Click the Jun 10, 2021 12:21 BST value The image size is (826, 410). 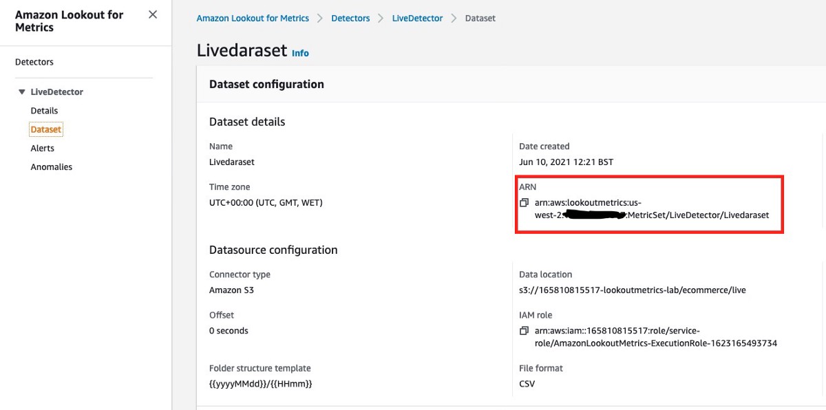coord(566,162)
